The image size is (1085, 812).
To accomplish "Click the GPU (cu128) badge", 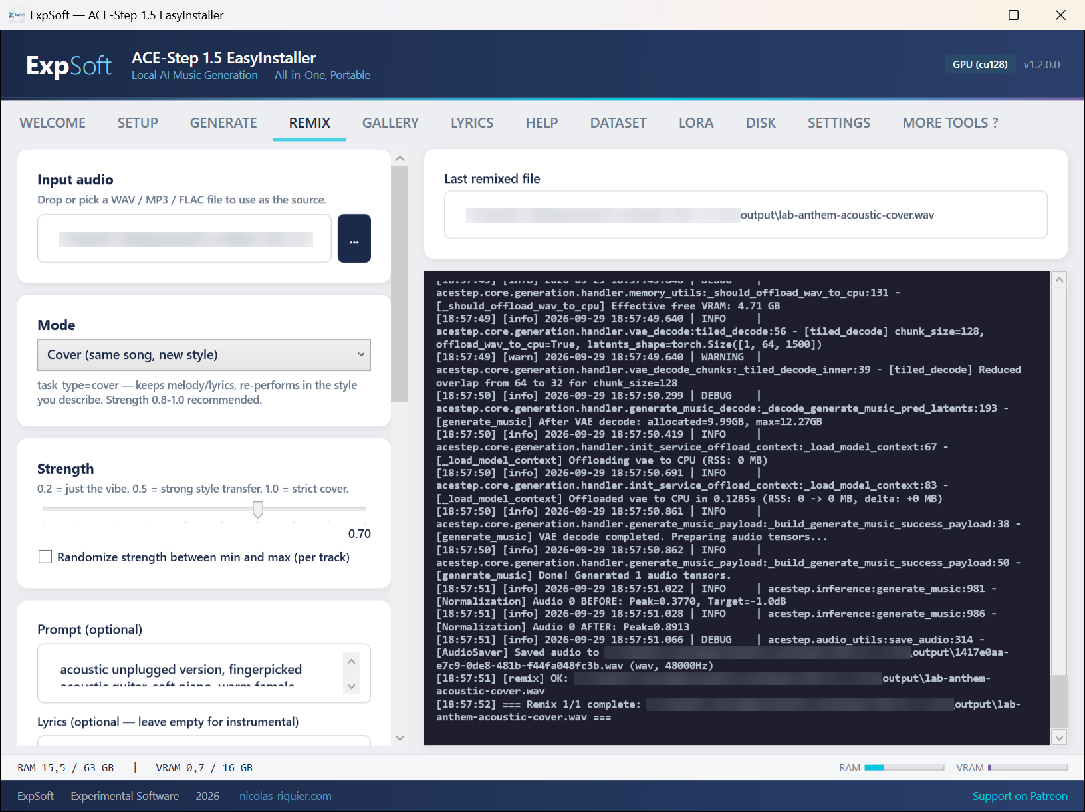I will (980, 65).
